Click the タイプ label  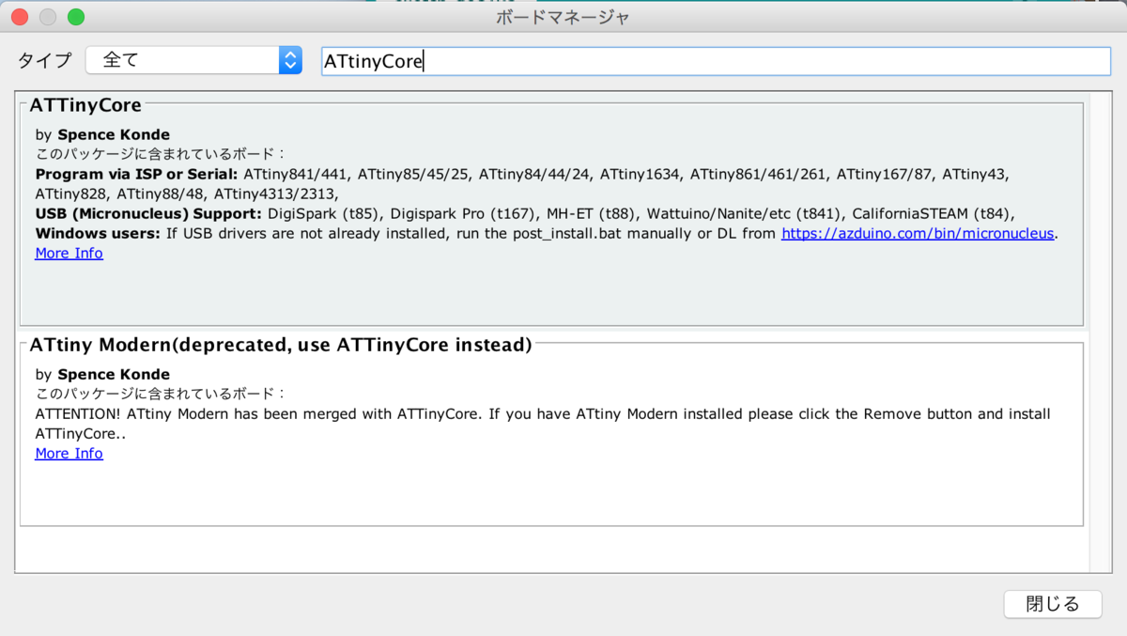point(44,60)
